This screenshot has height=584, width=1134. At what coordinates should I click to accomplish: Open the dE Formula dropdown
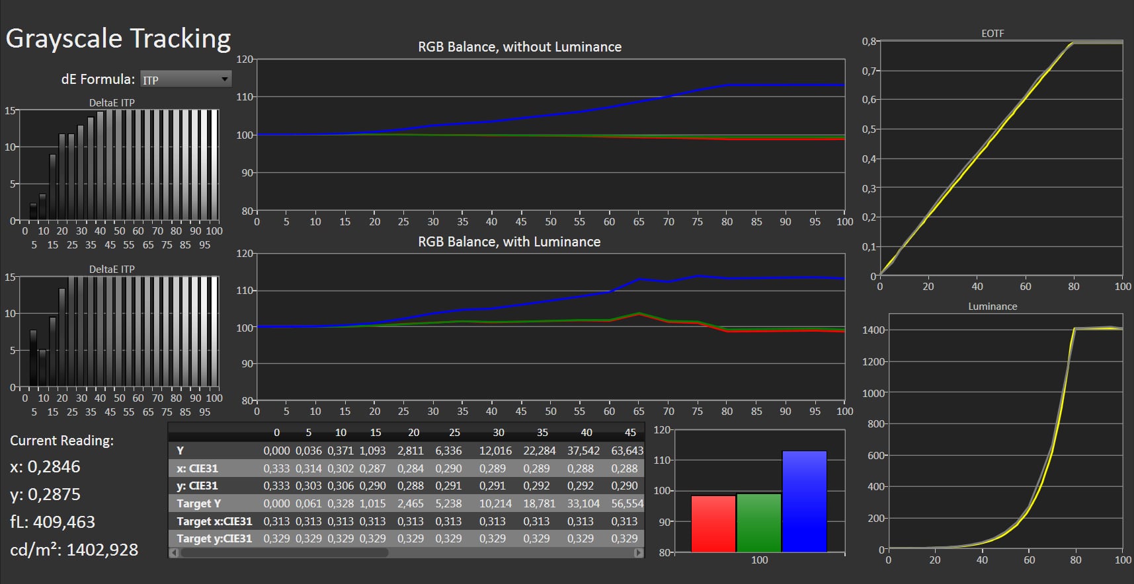186,79
